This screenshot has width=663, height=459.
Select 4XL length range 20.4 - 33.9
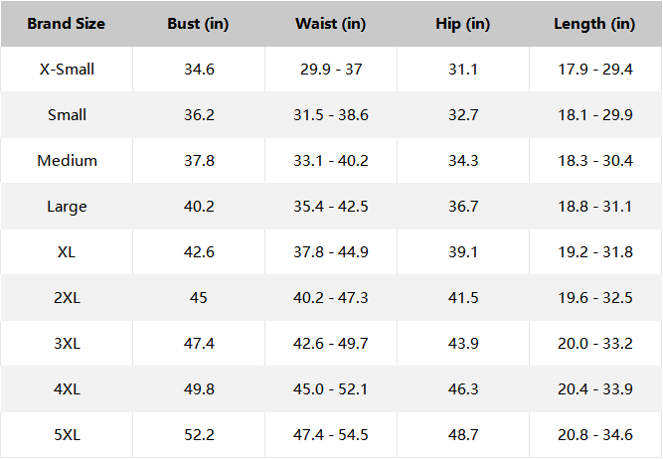pyautogui.click(x=594, y=389)
